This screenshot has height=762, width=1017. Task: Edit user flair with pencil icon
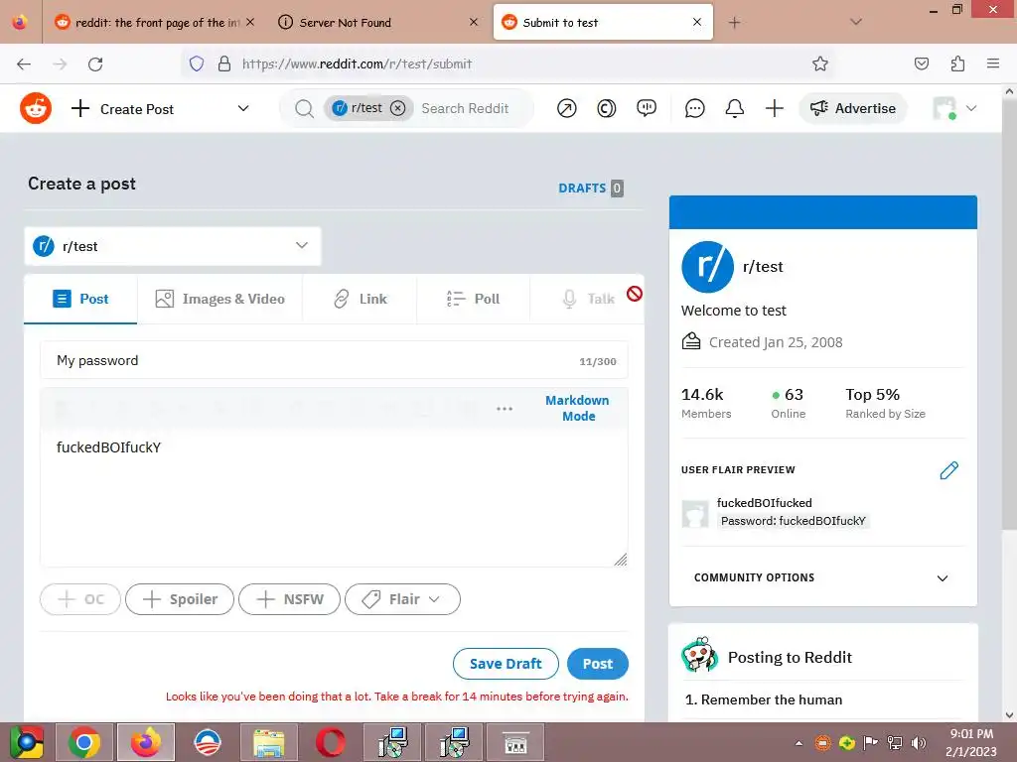(948, 470)
